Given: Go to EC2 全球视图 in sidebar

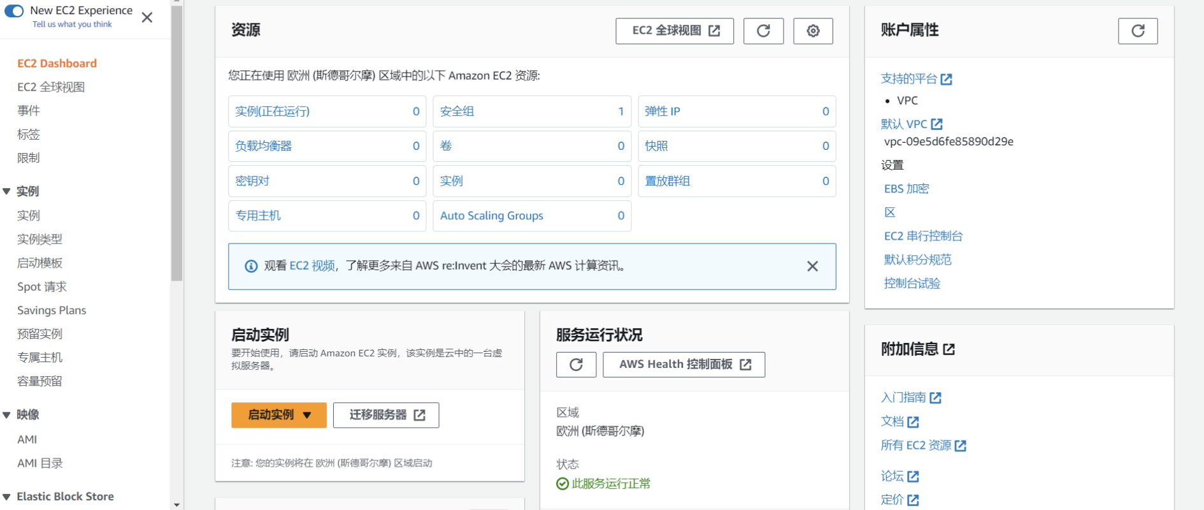Looking at the screenshot, I should tap(51, 87).
